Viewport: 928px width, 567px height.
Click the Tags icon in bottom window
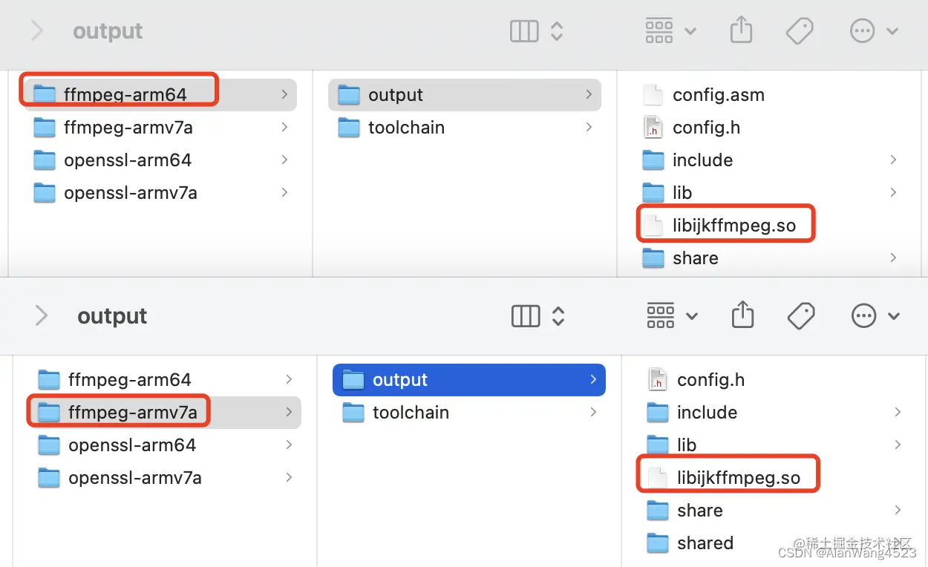point(801,316)
